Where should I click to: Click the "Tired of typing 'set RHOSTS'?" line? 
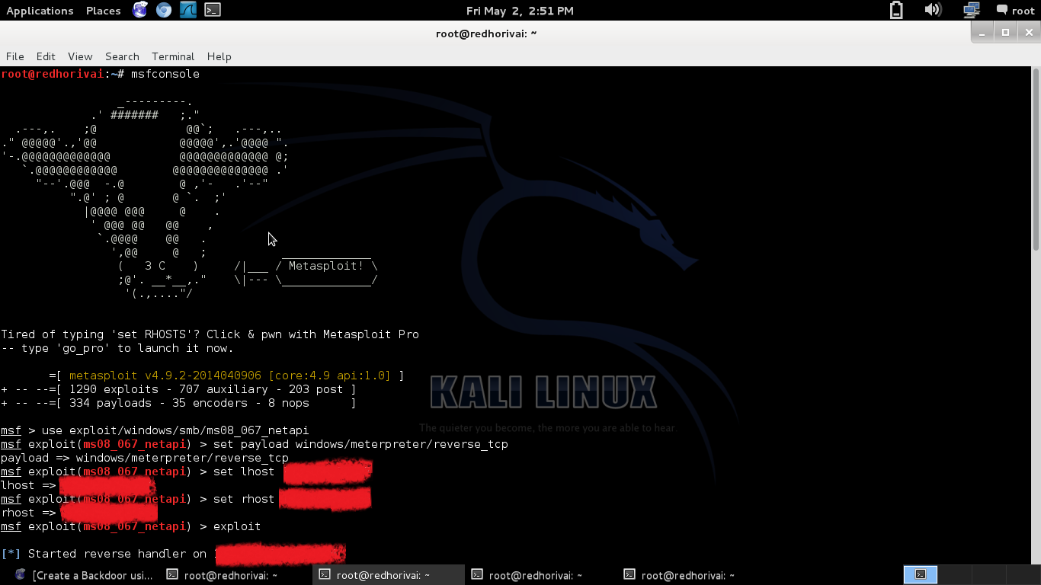click(210, 334)
